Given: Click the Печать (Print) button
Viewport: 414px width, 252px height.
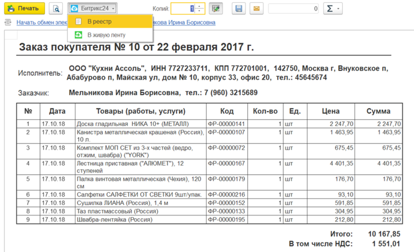Looking at the screenshot, I should click(23, 8).
